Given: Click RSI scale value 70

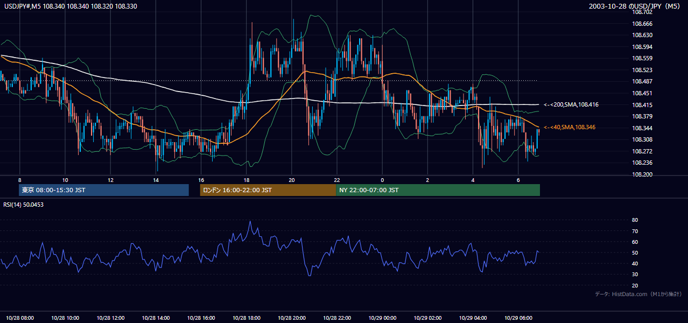Looking at the screenshot, I should point(635,231).
